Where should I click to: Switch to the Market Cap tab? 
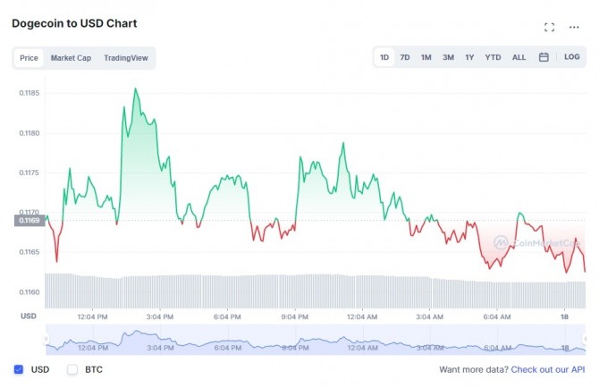click(x=71, y=58)
